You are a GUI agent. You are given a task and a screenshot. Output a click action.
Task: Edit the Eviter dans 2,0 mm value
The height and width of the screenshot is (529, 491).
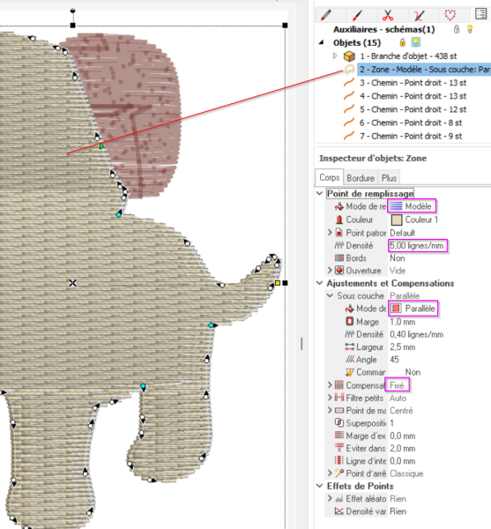pyautogui.click(x=403, y=449)
